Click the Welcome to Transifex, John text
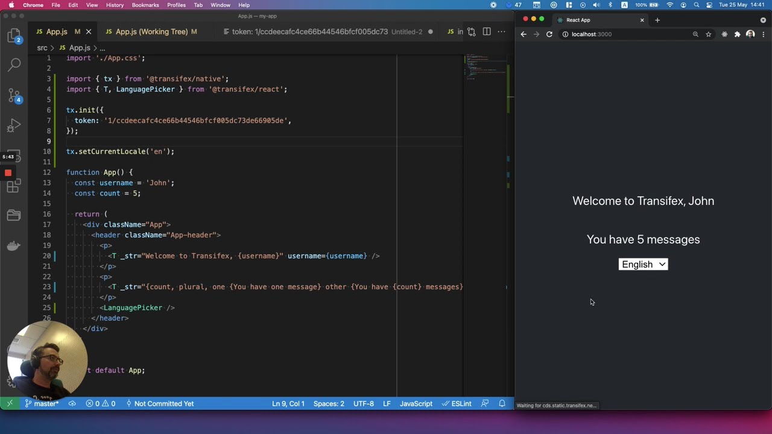This screenshot has height=434, width=772. click(643, 201)
